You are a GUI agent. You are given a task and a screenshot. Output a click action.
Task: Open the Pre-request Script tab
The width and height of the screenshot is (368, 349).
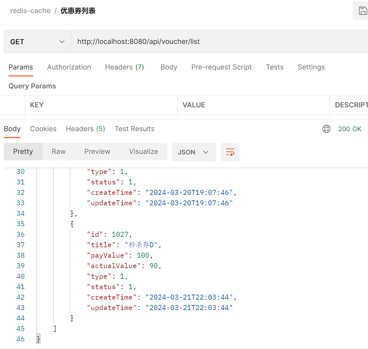coord(221,67)
